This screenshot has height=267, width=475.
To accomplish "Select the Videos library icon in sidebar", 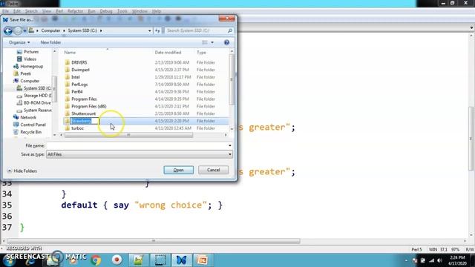I will point(19,59).
